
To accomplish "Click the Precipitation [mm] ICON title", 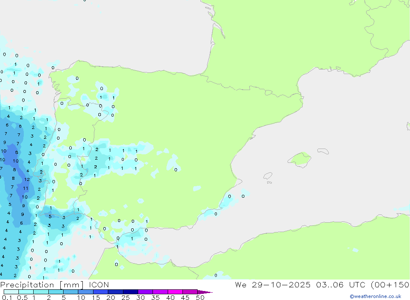I will [55, 285].
